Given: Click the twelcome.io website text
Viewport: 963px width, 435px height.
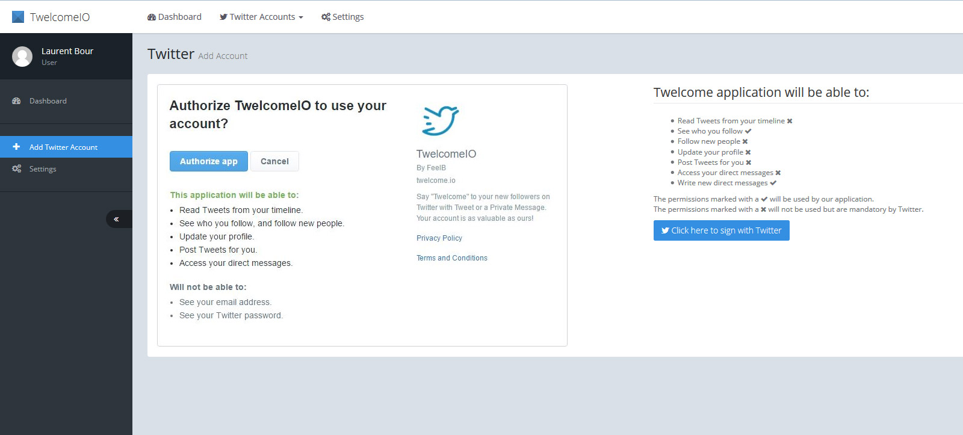Looking at the screenshot, I should [436, 180].
